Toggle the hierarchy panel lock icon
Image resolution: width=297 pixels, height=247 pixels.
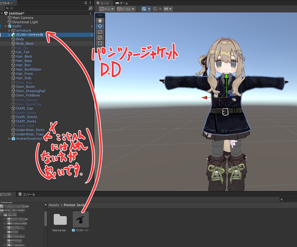pos(86,3)
